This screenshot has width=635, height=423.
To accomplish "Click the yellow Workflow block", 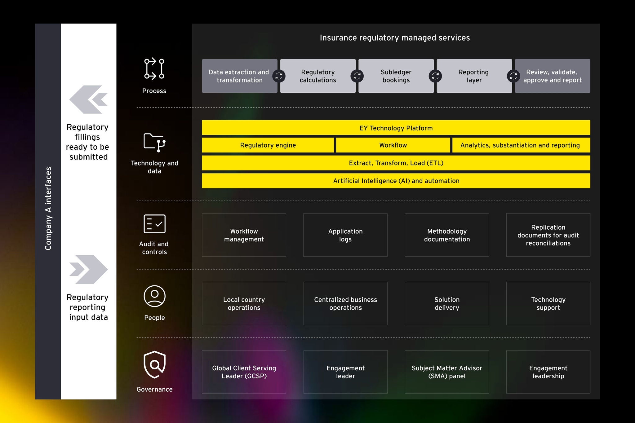I will tap(393, 145).
